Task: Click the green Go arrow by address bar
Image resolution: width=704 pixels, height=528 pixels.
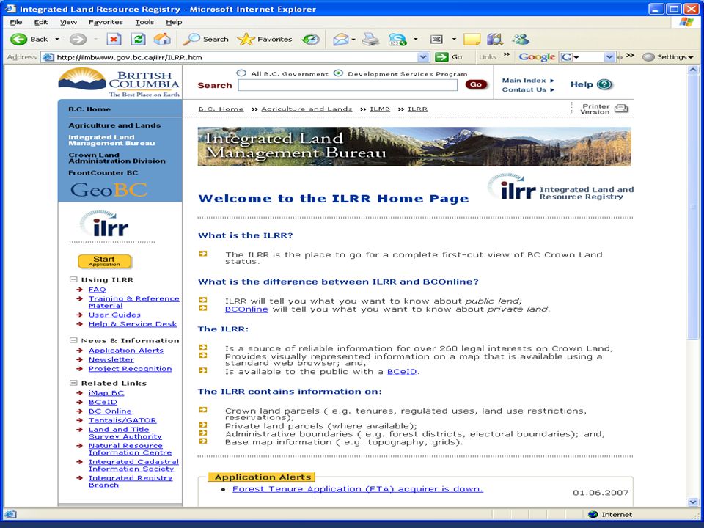Action: (441, 57)
